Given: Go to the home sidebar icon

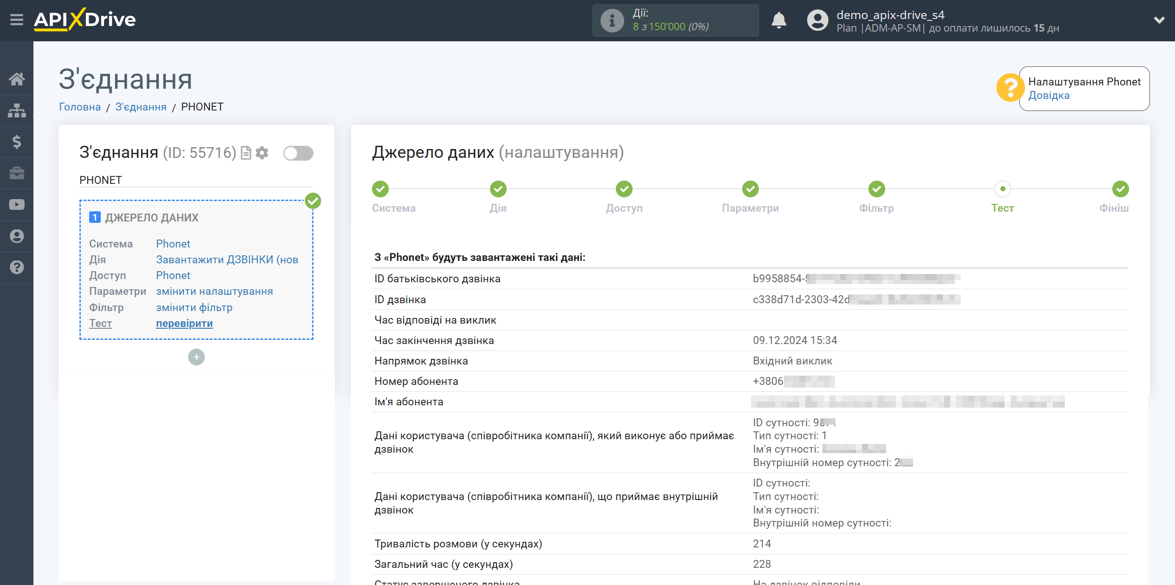Looking at the screenshot, I should (x=17, y=79).
